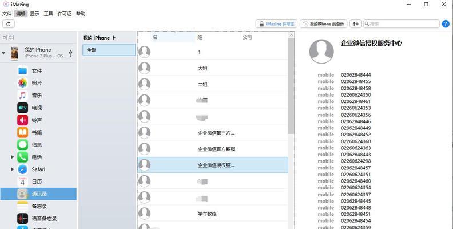This screenshot has height=229, width=453.
Task: Open Safari in the sidebar
Action: coord(38,169)
